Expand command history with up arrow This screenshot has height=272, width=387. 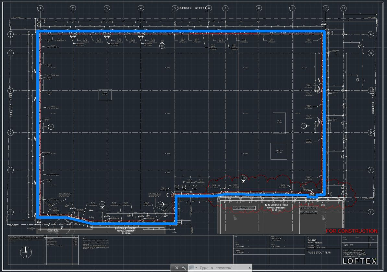point(249,268)
